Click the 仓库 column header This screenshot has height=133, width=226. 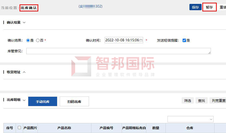click(x=190, y=128)
